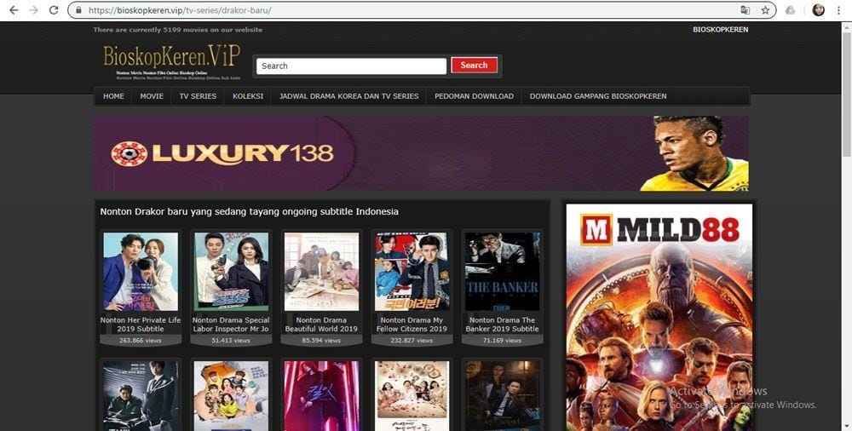Select the address bar URL
Screen dimensions: 852x431
180,10
